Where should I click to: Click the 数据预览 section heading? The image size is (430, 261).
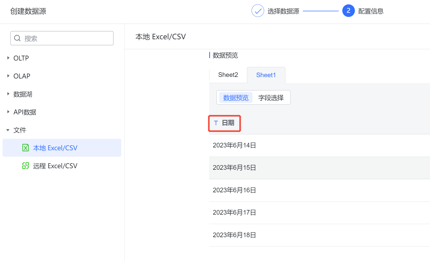point(225,55)
